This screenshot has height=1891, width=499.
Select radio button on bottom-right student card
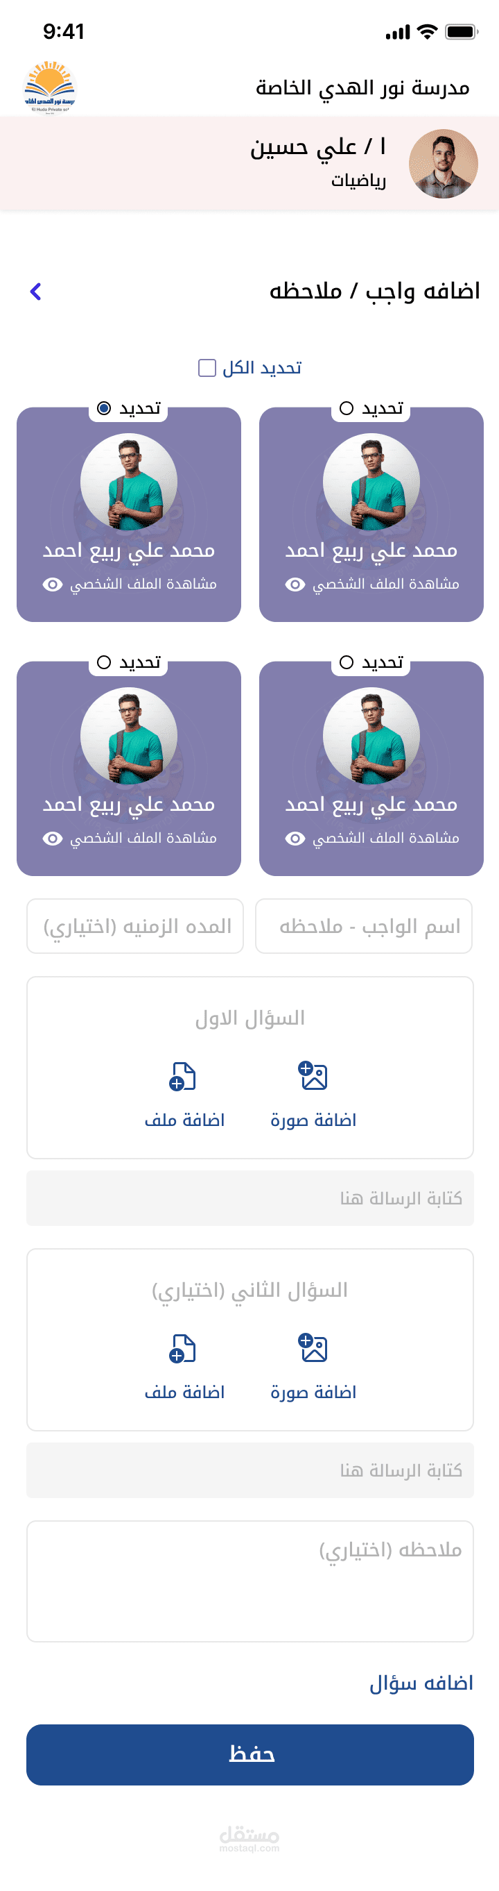(x=347, y=662)
